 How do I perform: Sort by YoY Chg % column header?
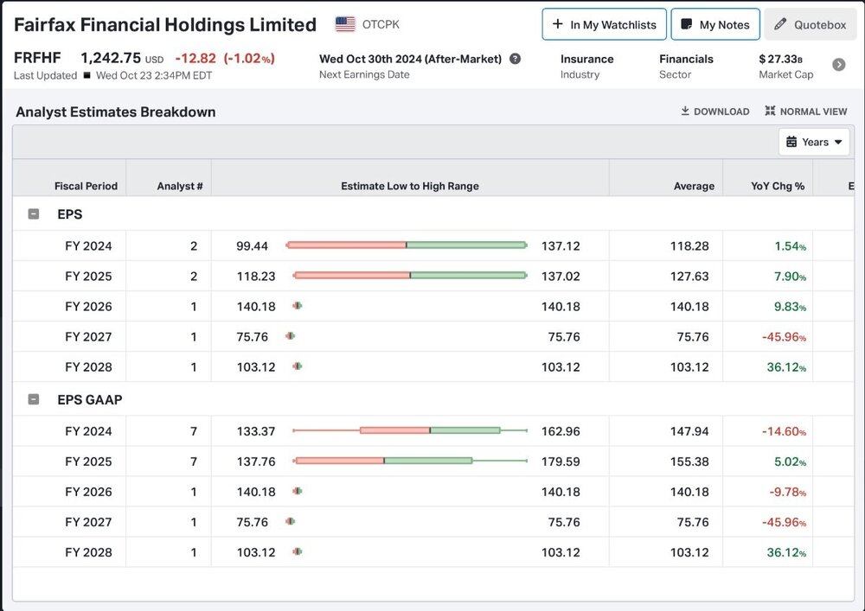[778, 186]
